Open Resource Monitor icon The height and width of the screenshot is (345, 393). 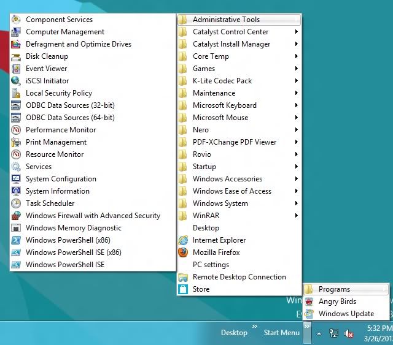click(16, 154)
